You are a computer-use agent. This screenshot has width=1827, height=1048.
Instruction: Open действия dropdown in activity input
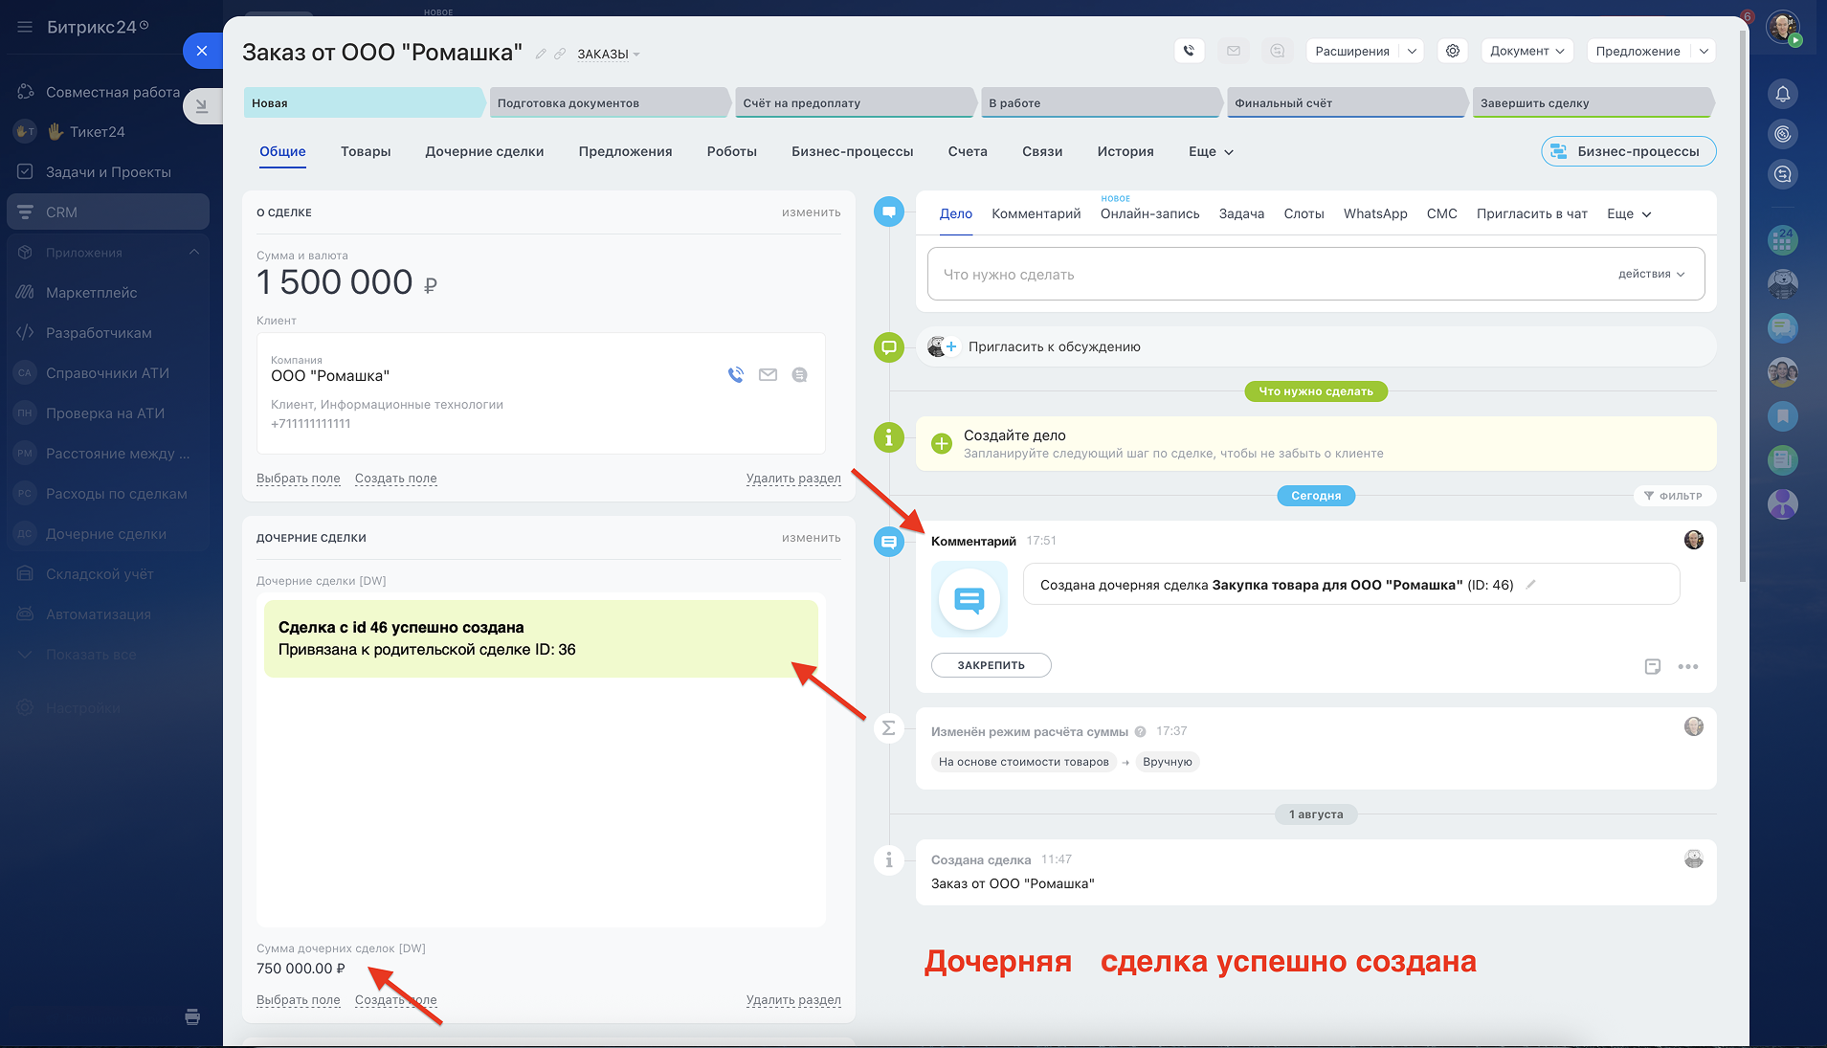1651,274
